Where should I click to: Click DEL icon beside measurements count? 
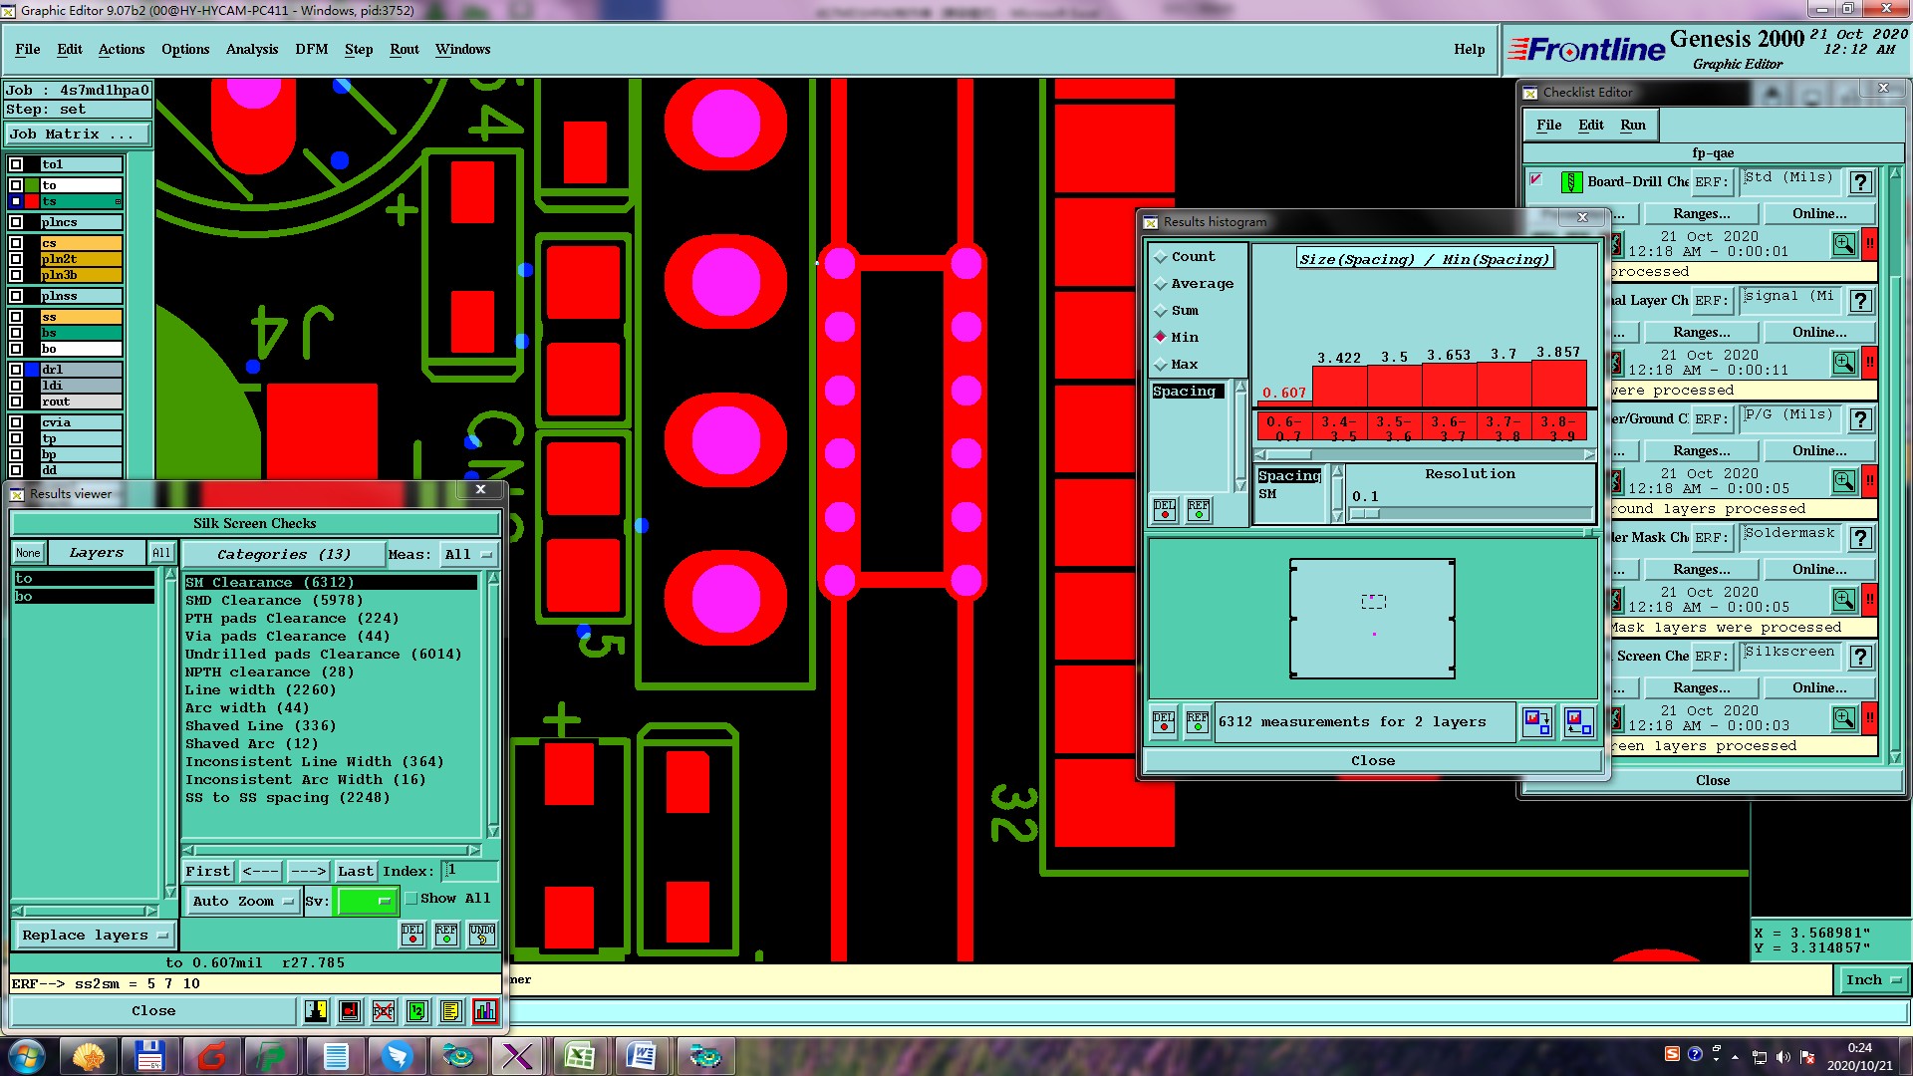coord(1164,722)
